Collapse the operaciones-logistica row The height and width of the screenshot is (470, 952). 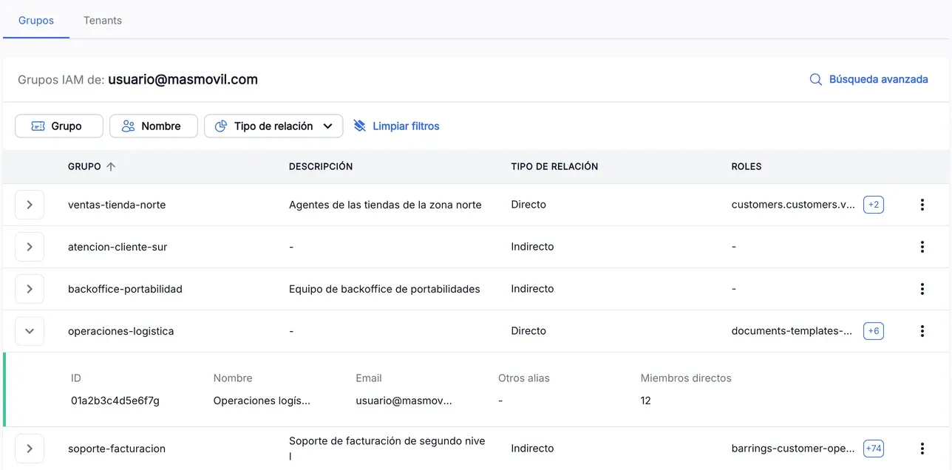point(30,331)
